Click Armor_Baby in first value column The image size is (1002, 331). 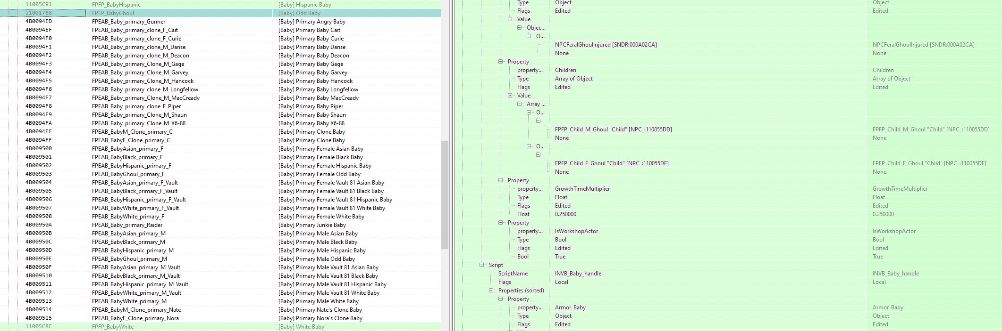pos(570,307)
